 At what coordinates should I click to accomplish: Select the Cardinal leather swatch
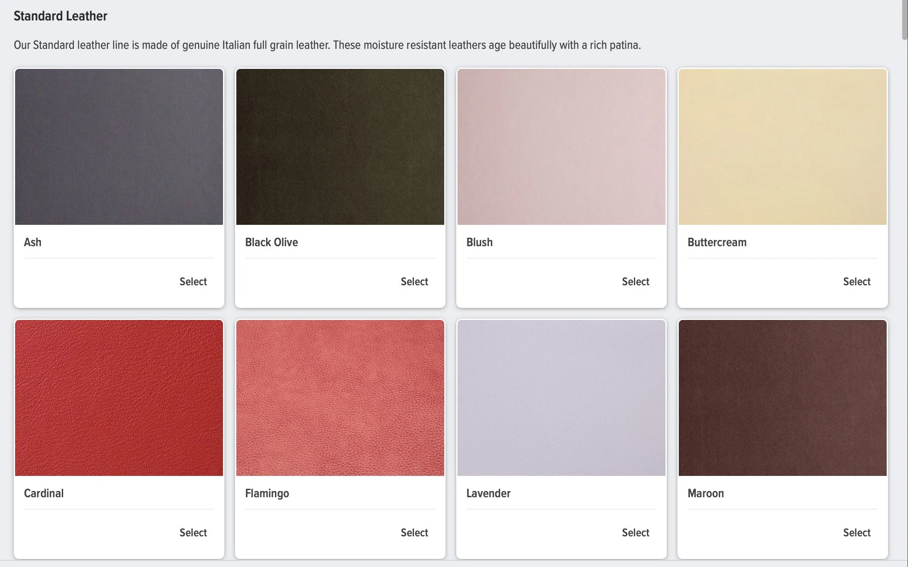pos(193,532)
